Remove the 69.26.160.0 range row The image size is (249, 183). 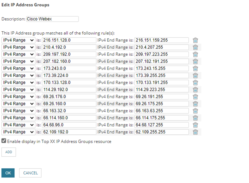point(195,104)
